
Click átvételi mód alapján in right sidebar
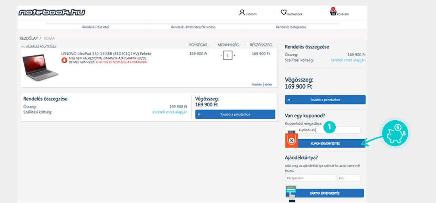[x=348, y=60]
